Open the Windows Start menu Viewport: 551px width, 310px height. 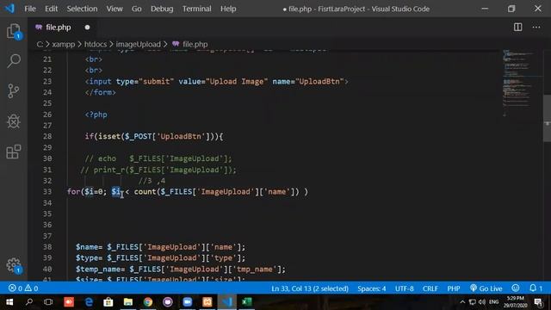click(x=9, y=302)
